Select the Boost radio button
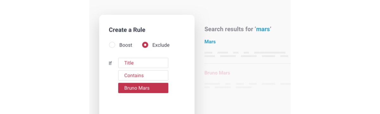Viewport: 380px width, 114px height. pos(112,45)
